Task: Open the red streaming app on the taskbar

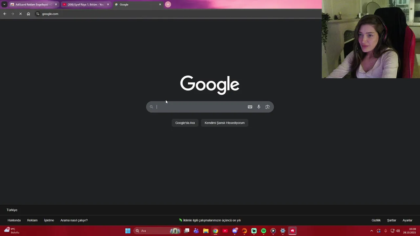Action: click(x=292, y=231)
